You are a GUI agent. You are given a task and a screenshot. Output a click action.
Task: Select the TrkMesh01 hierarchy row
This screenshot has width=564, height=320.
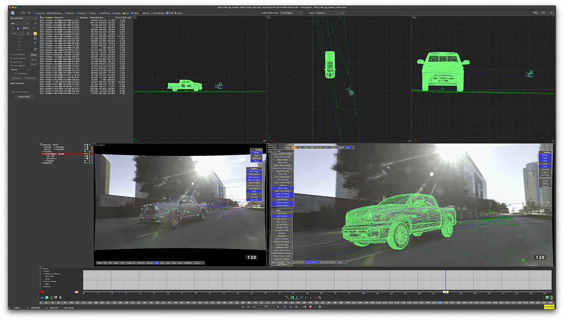(x=48, y=163)
